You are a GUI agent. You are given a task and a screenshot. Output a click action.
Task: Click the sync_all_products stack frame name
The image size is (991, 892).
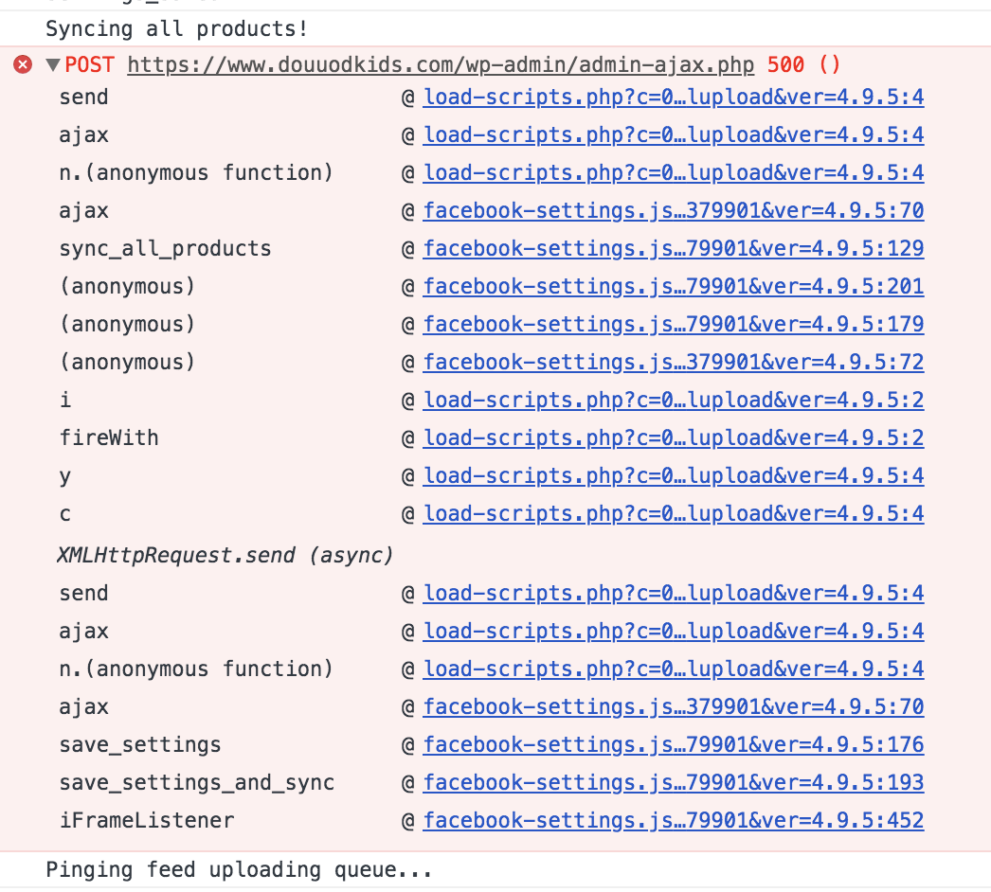(x=165, y=249)
